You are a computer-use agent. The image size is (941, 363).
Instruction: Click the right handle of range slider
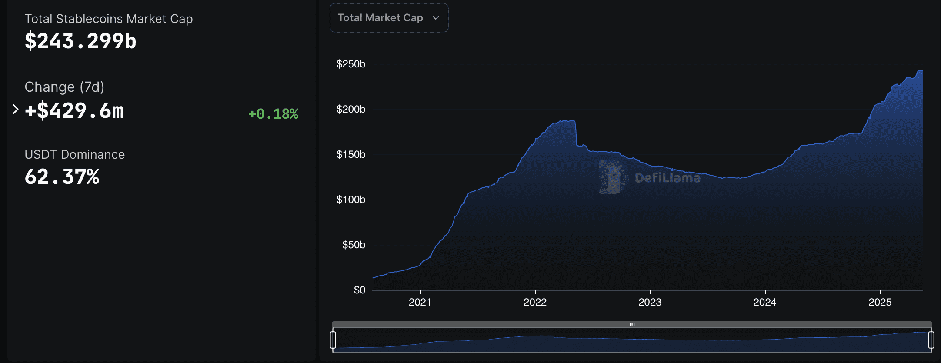click(931, 340)
